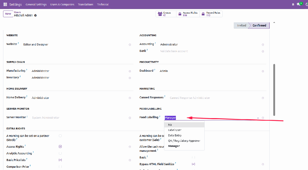Click the info icon in Inventory row
The width and height of the screenshot is (308, 170).
coord(130,78)
